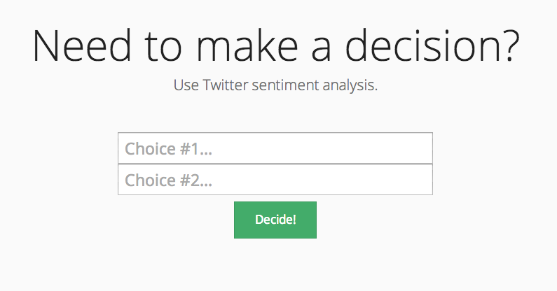Place cursor in the first choice text box
Viewport: 557px width, 291px height.
click(x=275, y=148)
